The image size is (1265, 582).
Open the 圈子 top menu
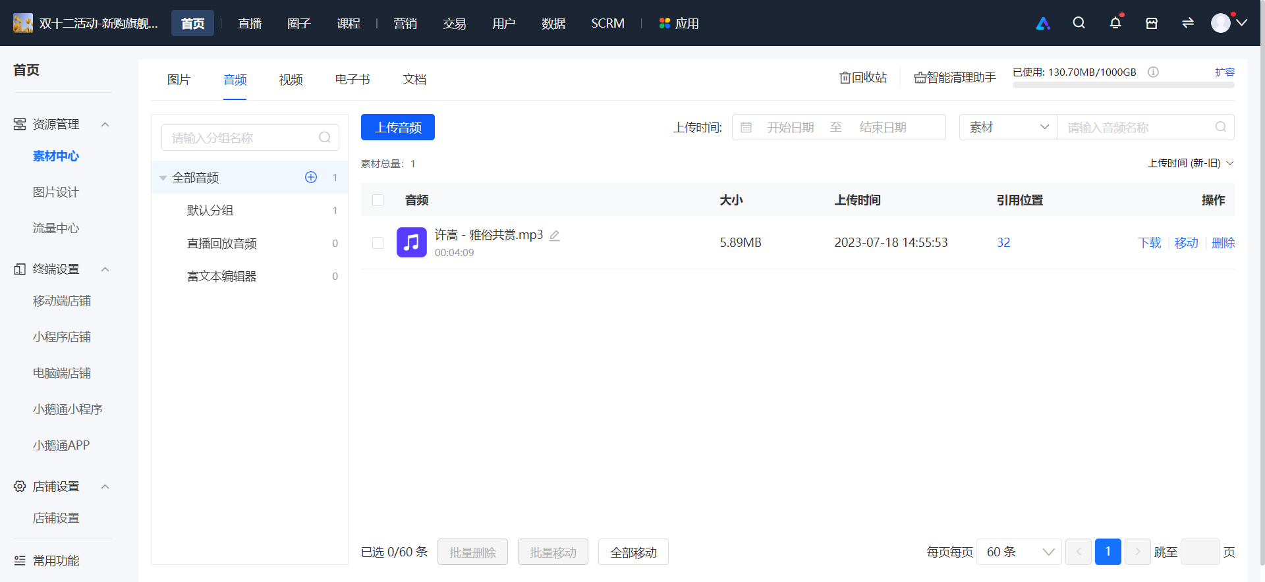click(299, 24)
